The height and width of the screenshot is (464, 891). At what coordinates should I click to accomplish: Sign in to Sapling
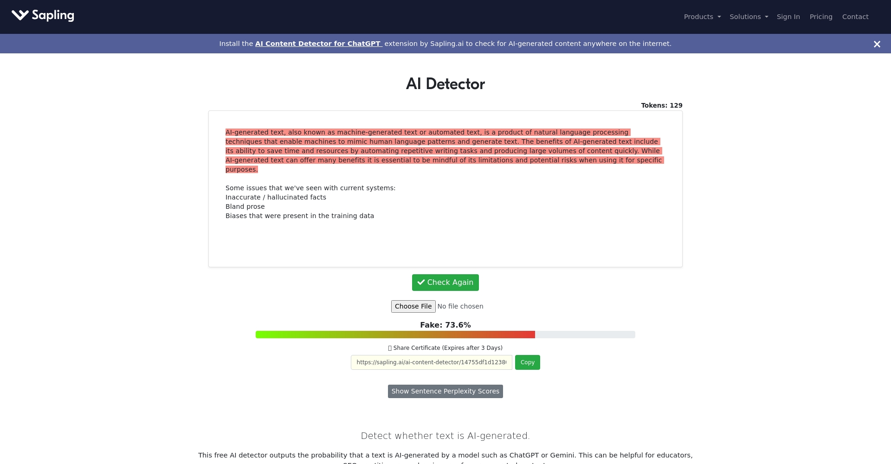[x=788, y=17]
